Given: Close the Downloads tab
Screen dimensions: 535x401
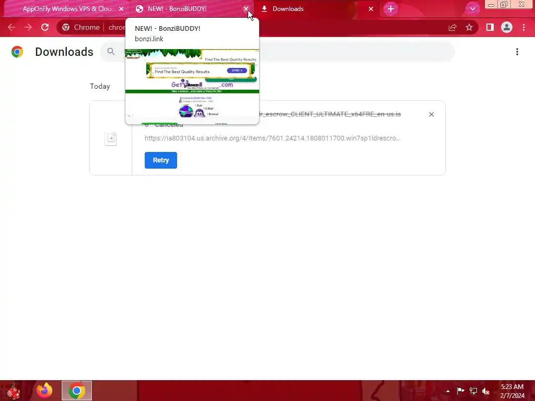Looking at the screenshot, I should [371, 9].
